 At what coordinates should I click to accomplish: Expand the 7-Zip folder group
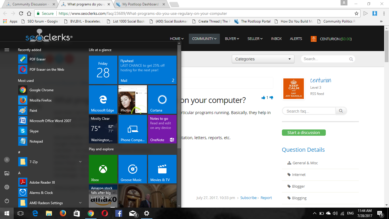[80, 162]
